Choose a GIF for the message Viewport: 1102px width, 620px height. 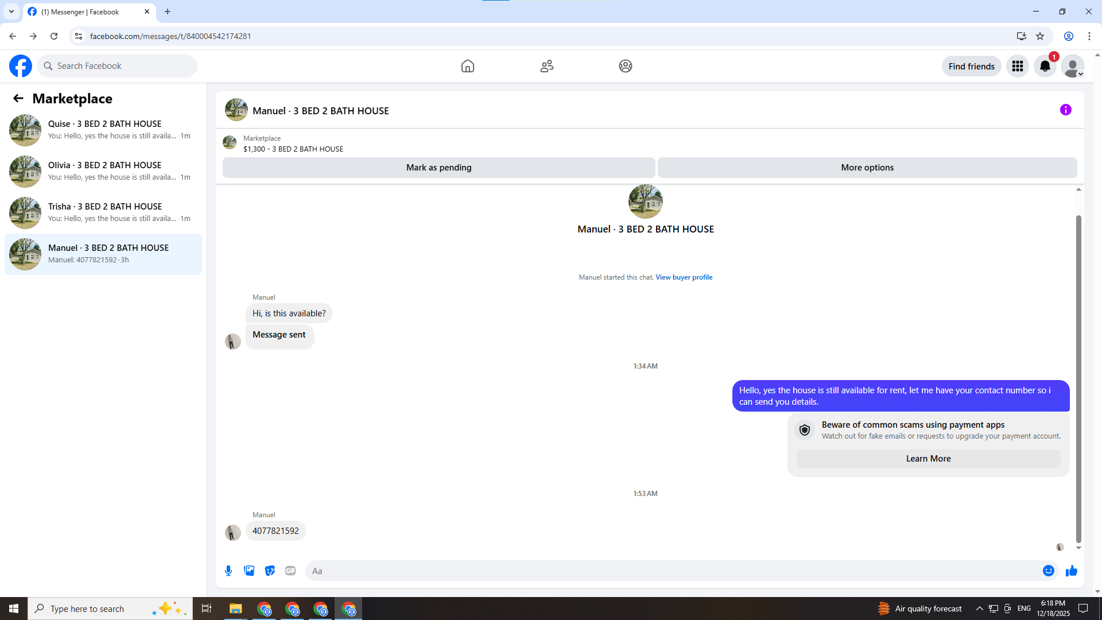(x=290, y=571)
